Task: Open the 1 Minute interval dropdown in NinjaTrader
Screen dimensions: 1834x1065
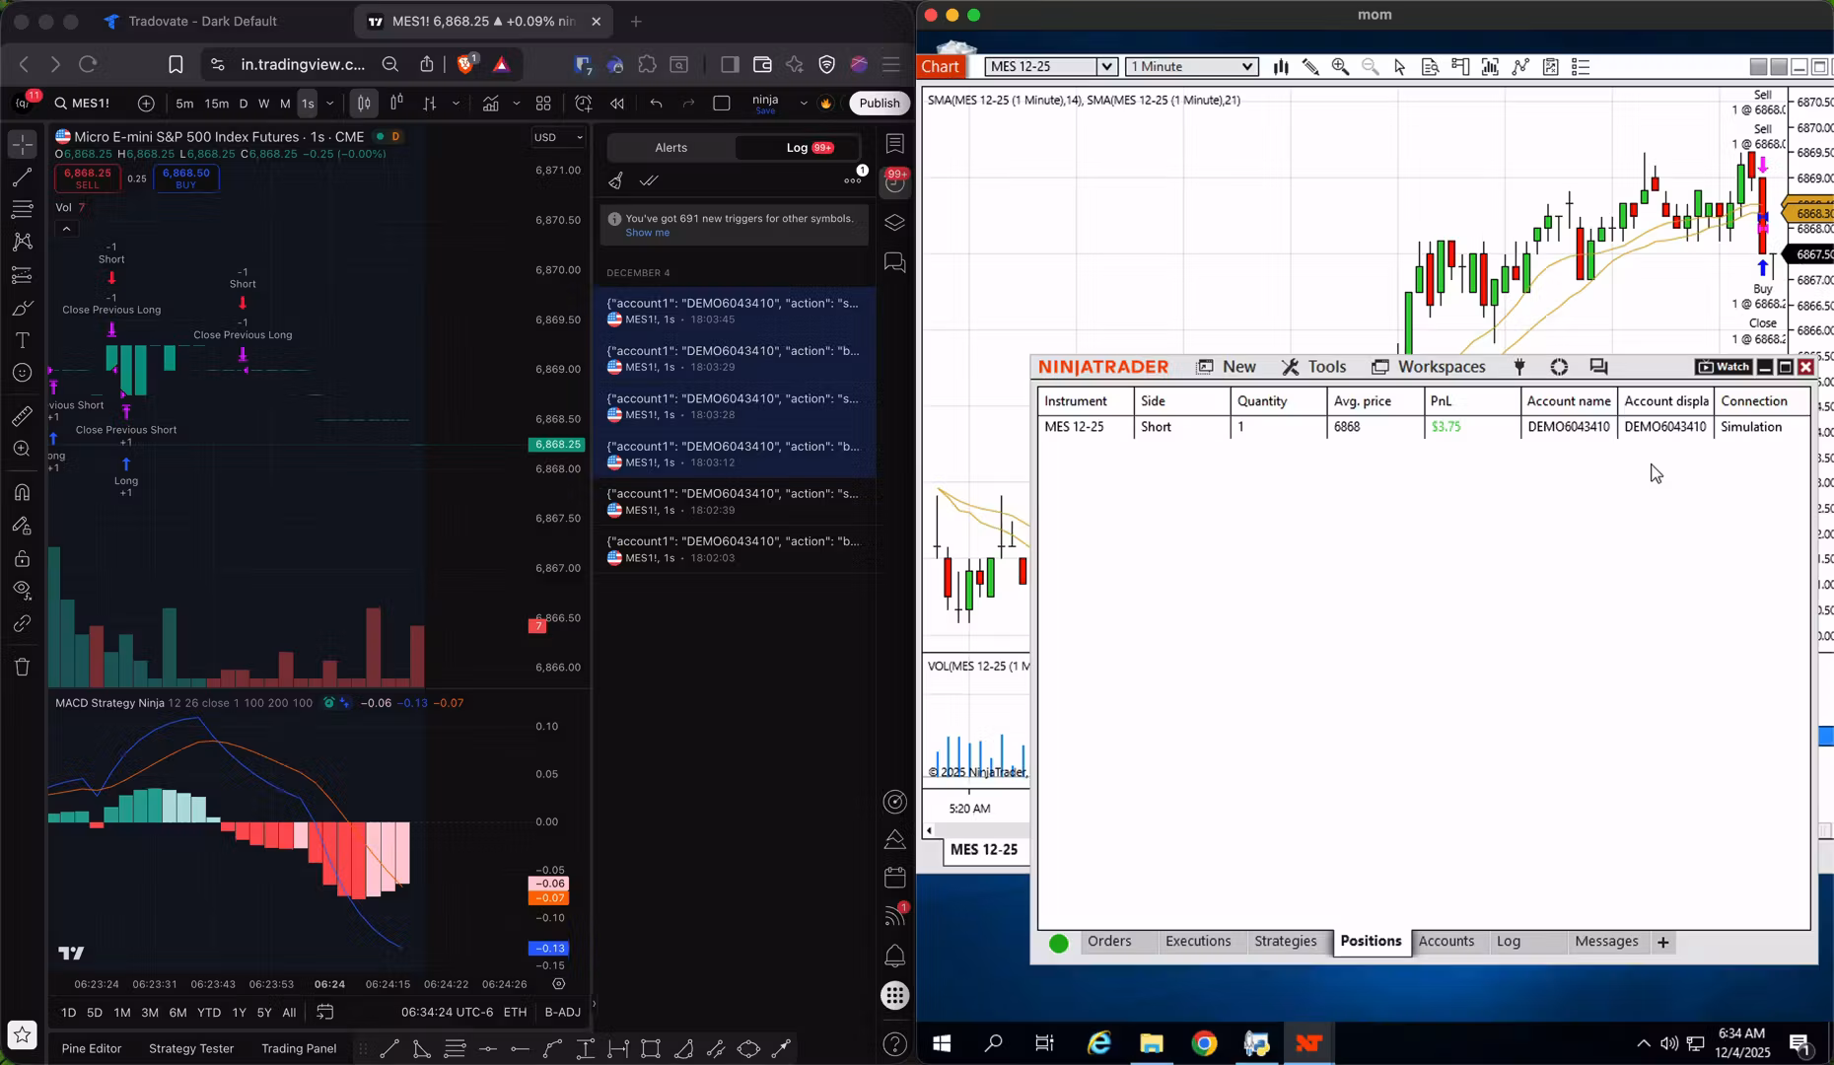Action: pyautogui.click(x=1246, y=66)
